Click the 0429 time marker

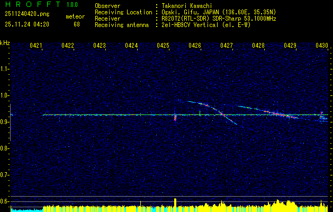point(290,45)
